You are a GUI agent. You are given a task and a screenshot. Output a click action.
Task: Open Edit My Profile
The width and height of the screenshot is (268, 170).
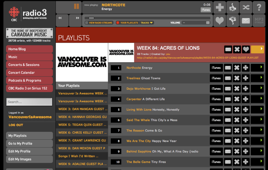29,151
